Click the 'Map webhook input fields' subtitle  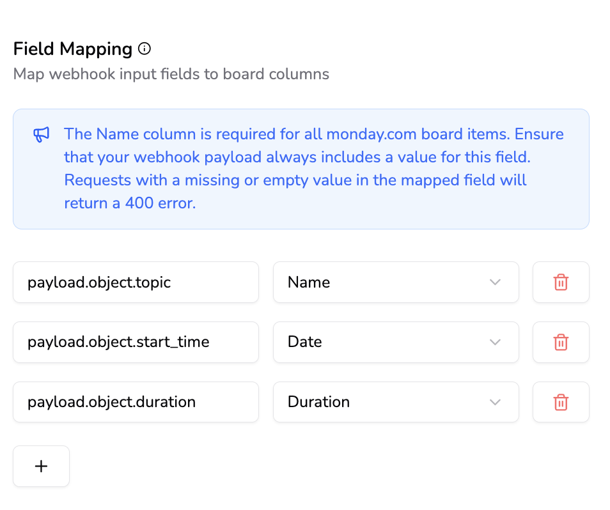[x=171, y=74]
